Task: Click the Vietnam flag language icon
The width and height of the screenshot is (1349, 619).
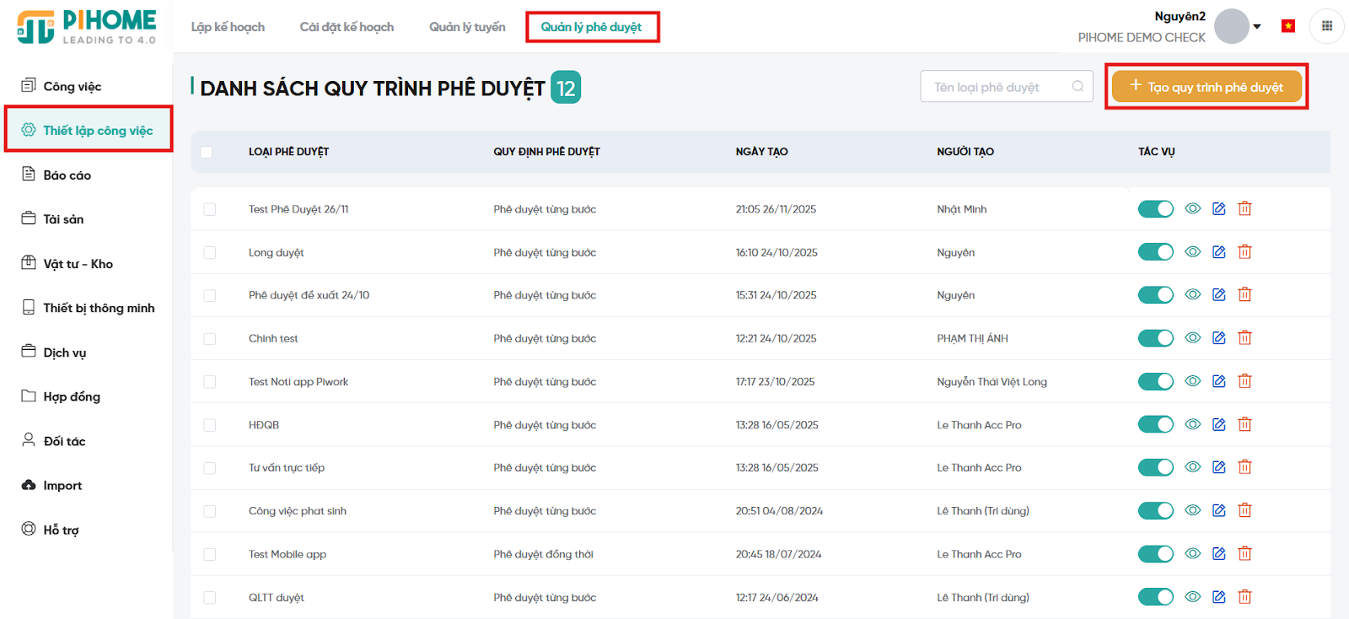Action: 1287,26
